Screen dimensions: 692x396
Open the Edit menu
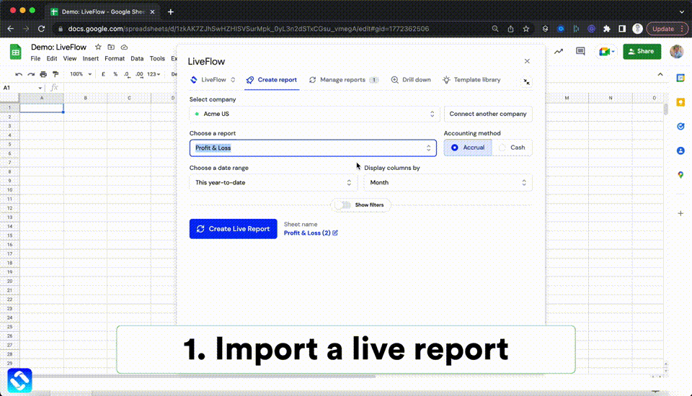point(52,58)
